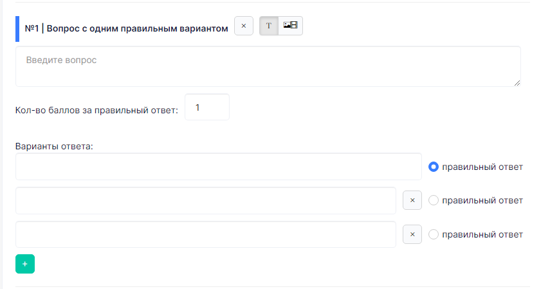Click into the first answer option field
Viewport: 541px width, 289px height.
tap(219, 167)
